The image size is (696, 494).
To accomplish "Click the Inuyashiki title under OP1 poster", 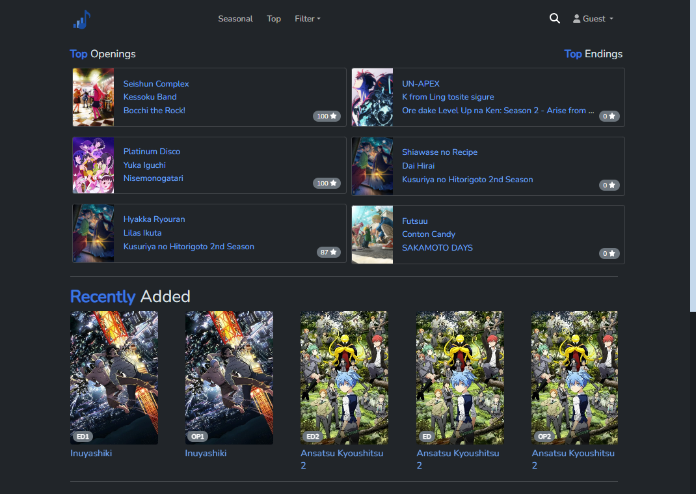I will [x=206, y=453].
